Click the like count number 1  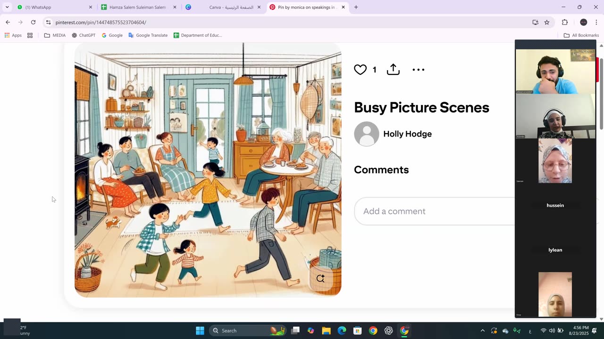point(374,70)
